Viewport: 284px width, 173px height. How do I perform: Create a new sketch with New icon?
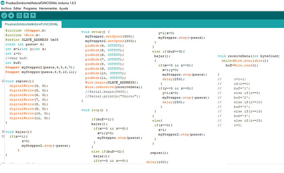[19, 16]
